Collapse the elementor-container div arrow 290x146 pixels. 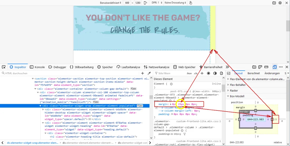click(x=35, y=89)
